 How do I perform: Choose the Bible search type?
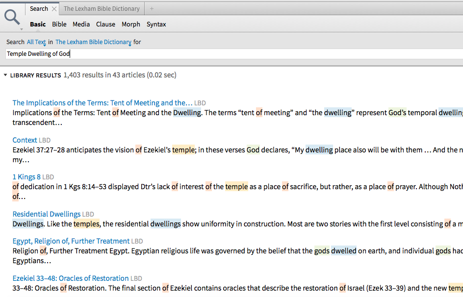pyautogui.click(x=59, y=24)
